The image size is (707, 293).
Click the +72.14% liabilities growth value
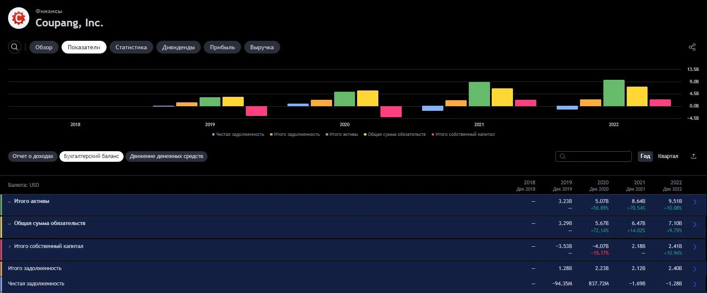(x=600, y=231)
